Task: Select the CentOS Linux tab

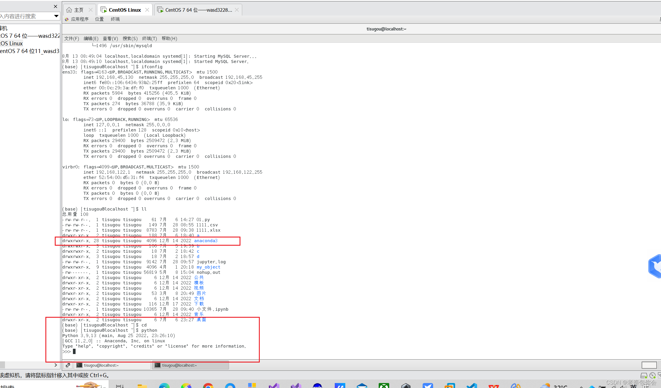Action: coord(125,10)
